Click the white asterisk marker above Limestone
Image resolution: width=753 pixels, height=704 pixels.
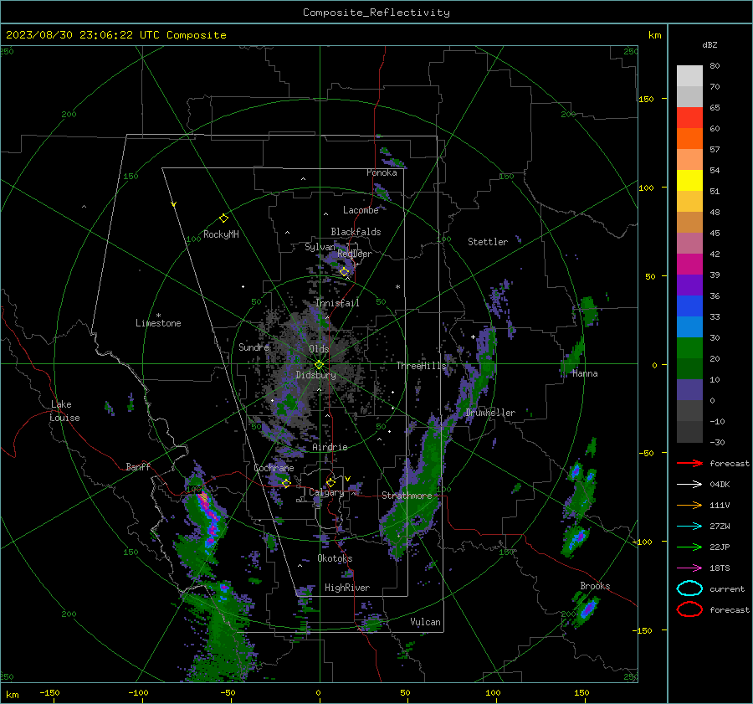158,316
